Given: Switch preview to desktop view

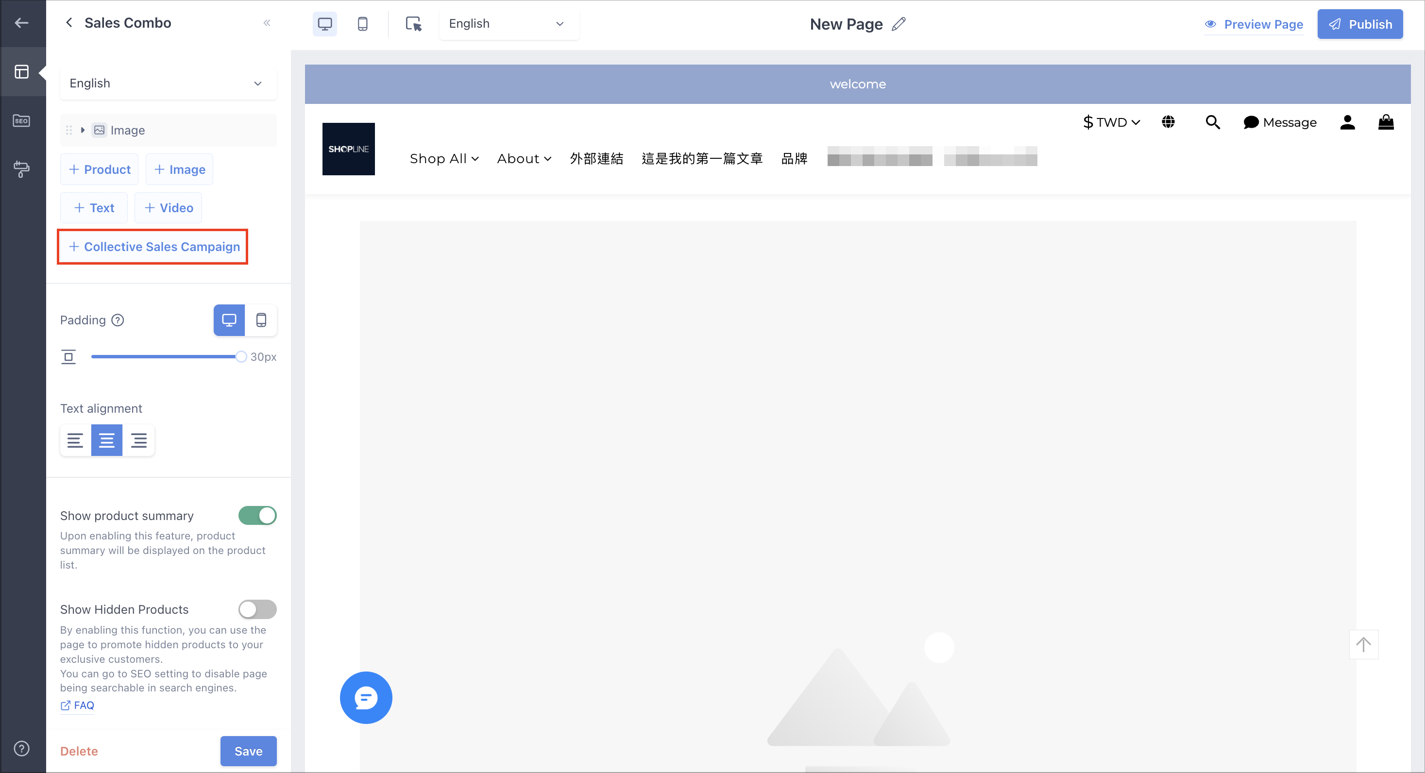Looking at the screenshot, I should pos(325,24).
